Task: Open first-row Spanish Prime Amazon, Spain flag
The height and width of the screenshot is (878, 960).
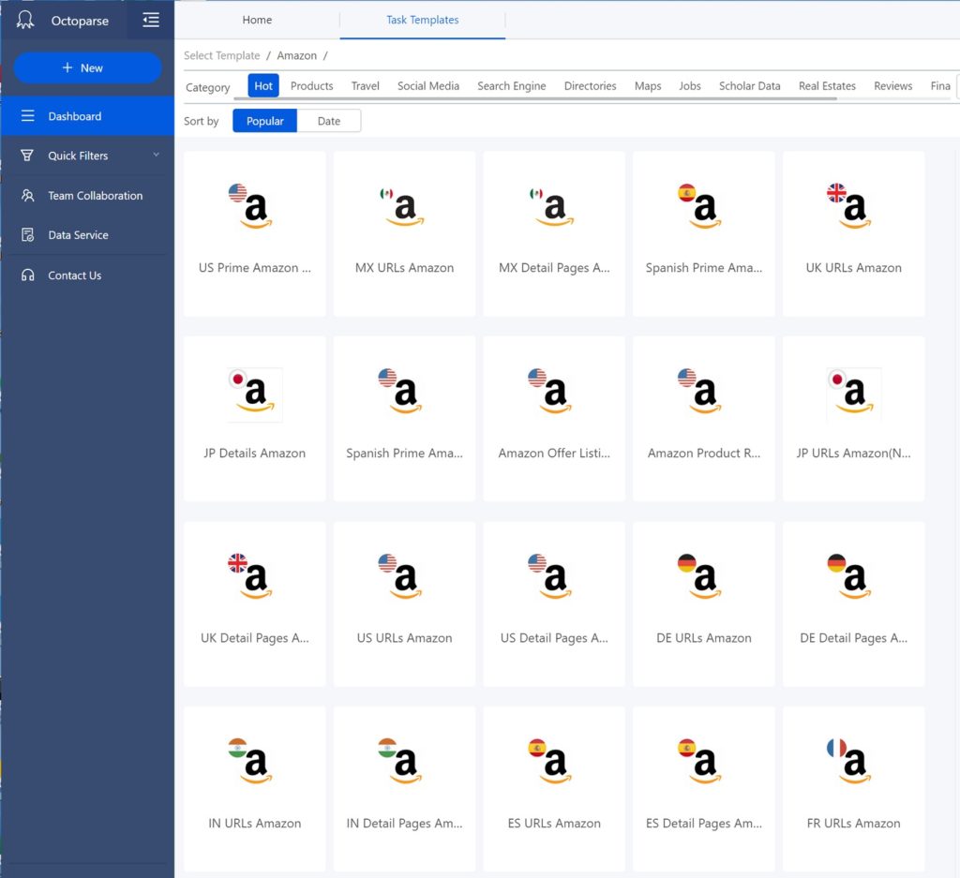Action: (x=700, y=206)
